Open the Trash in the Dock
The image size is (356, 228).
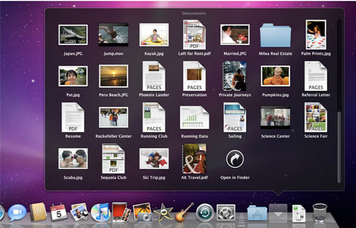320,213
